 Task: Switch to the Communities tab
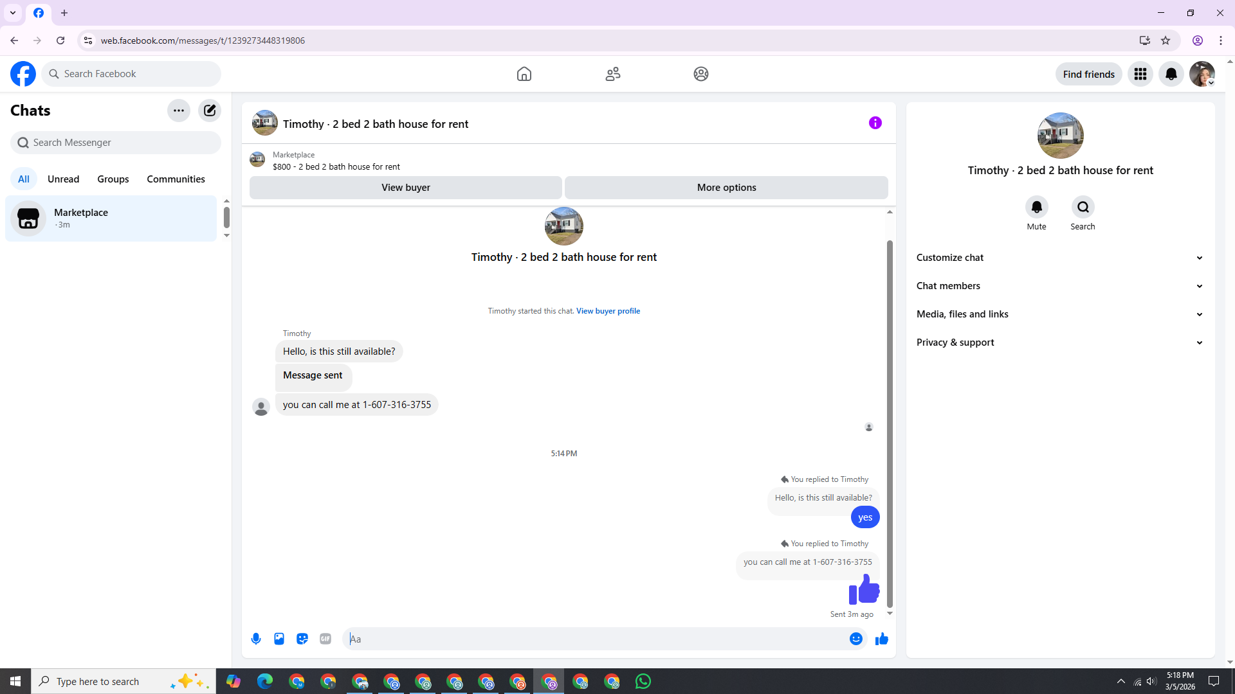(176, 179)
